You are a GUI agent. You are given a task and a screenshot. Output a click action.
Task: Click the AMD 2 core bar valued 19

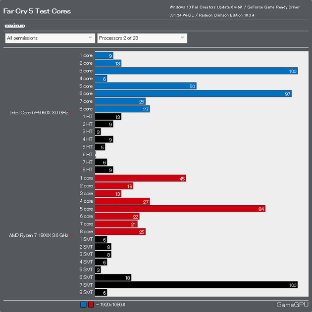[114, 186]
